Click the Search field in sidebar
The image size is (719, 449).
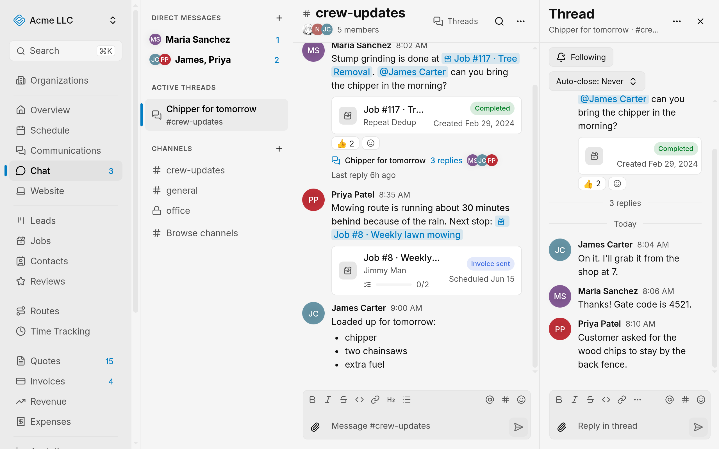[66, 51]
